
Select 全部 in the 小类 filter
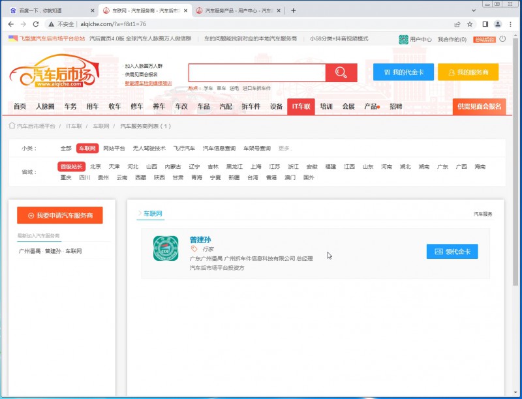(66, 148)
